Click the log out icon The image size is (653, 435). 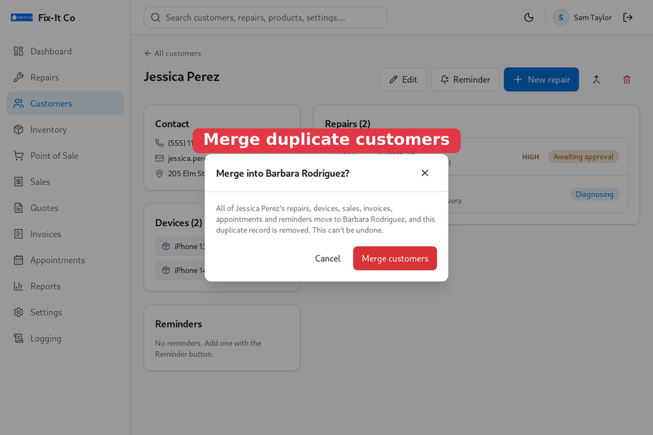coord(627,17)
